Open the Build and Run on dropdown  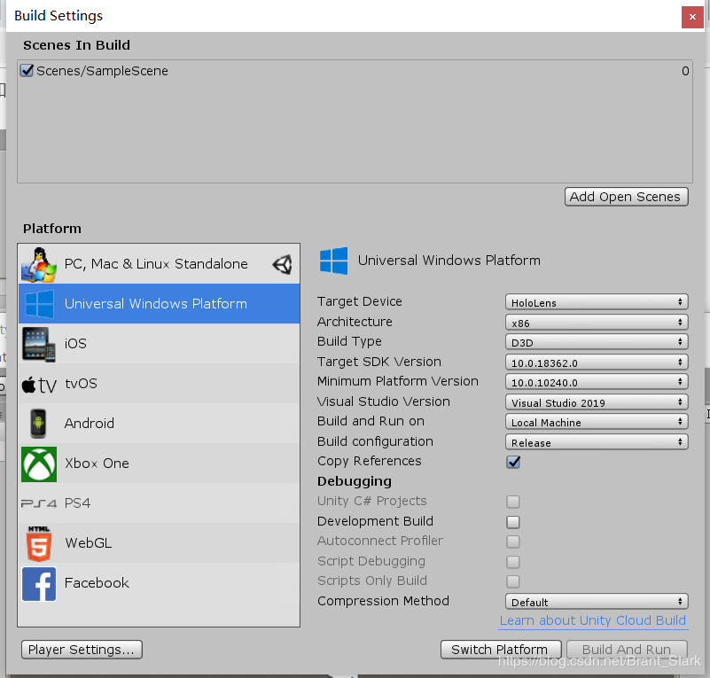point(597,422)
